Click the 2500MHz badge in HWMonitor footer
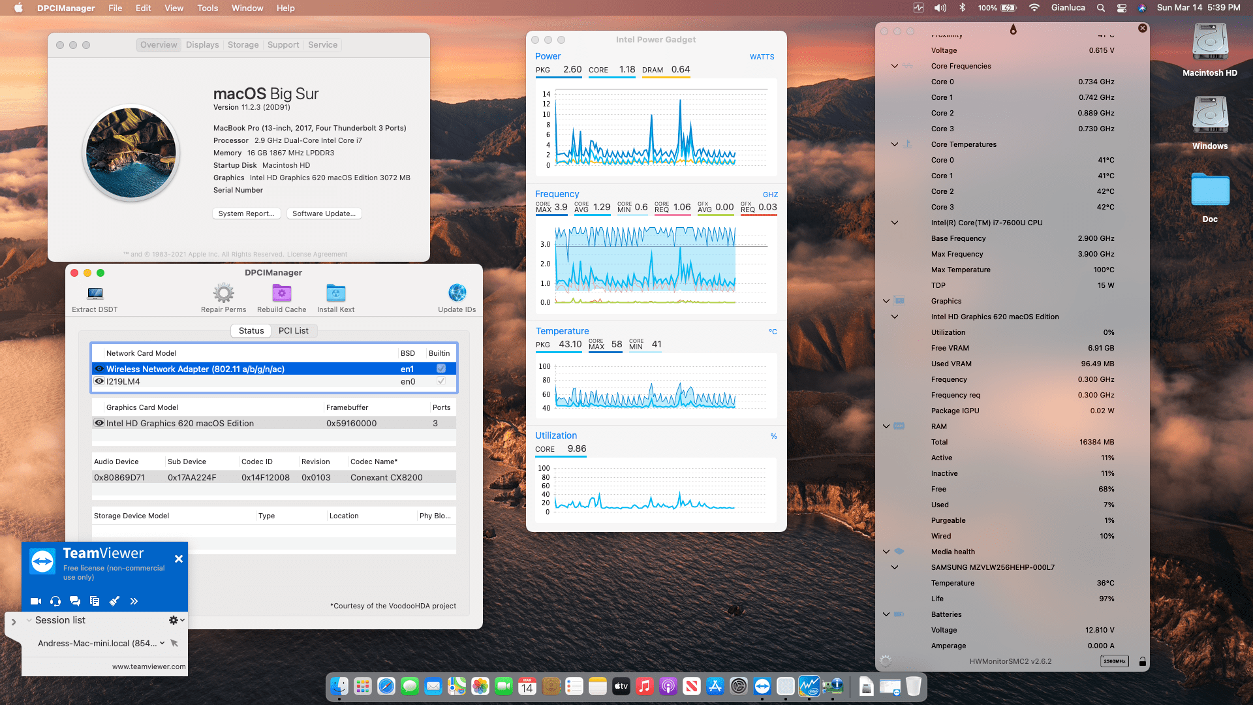This screenshot has width=1253, height=705. point(1114,661)
